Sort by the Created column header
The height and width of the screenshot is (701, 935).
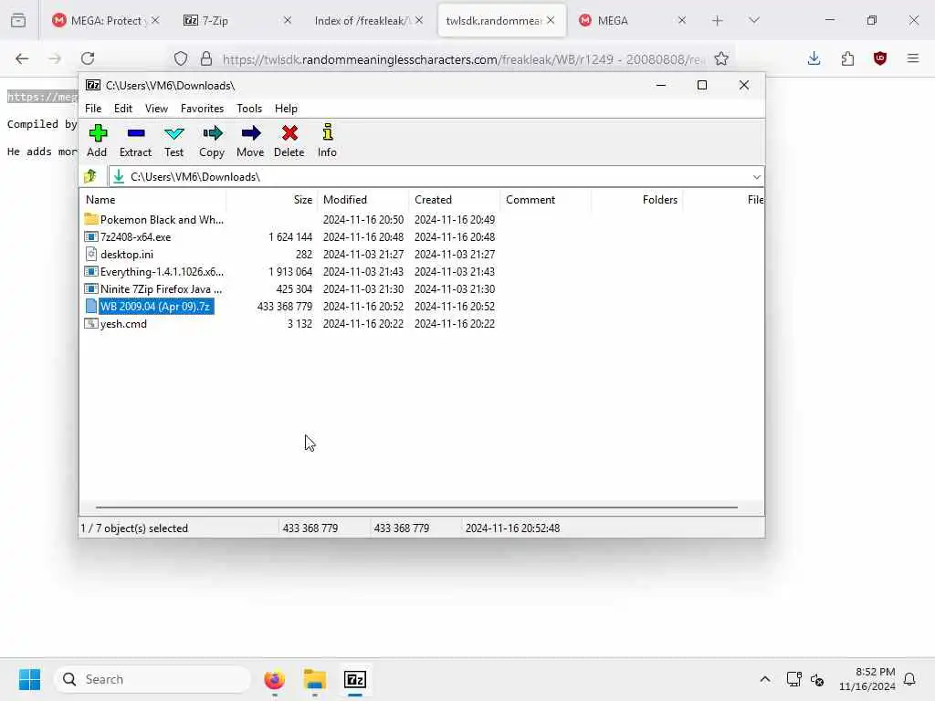(x=455, y=200)
